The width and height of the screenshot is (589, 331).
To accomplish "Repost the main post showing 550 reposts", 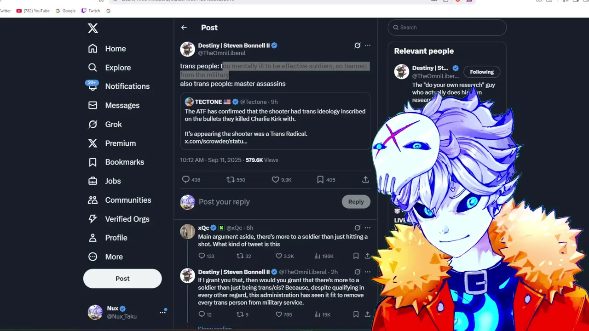I will pyautogui.click(x=231, y=180).
